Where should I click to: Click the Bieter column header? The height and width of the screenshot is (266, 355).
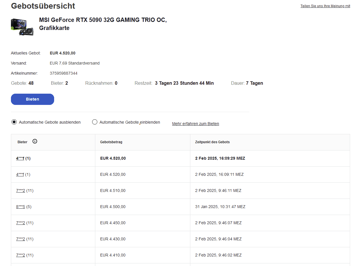[x=22, y=142]
